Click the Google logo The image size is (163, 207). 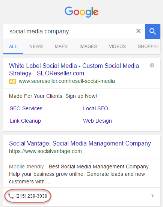[x=81, y=12]
